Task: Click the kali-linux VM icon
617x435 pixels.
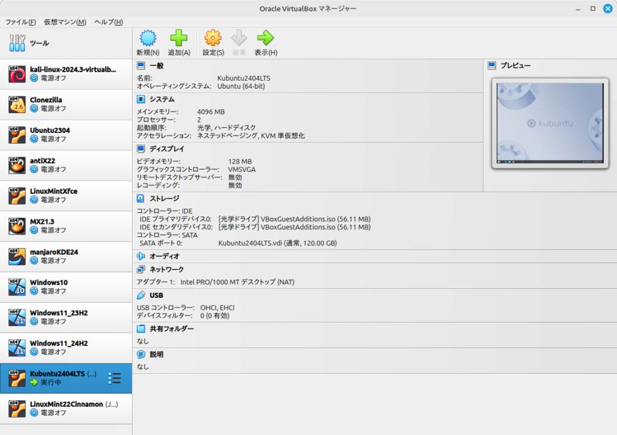Action: click(17, 74)
